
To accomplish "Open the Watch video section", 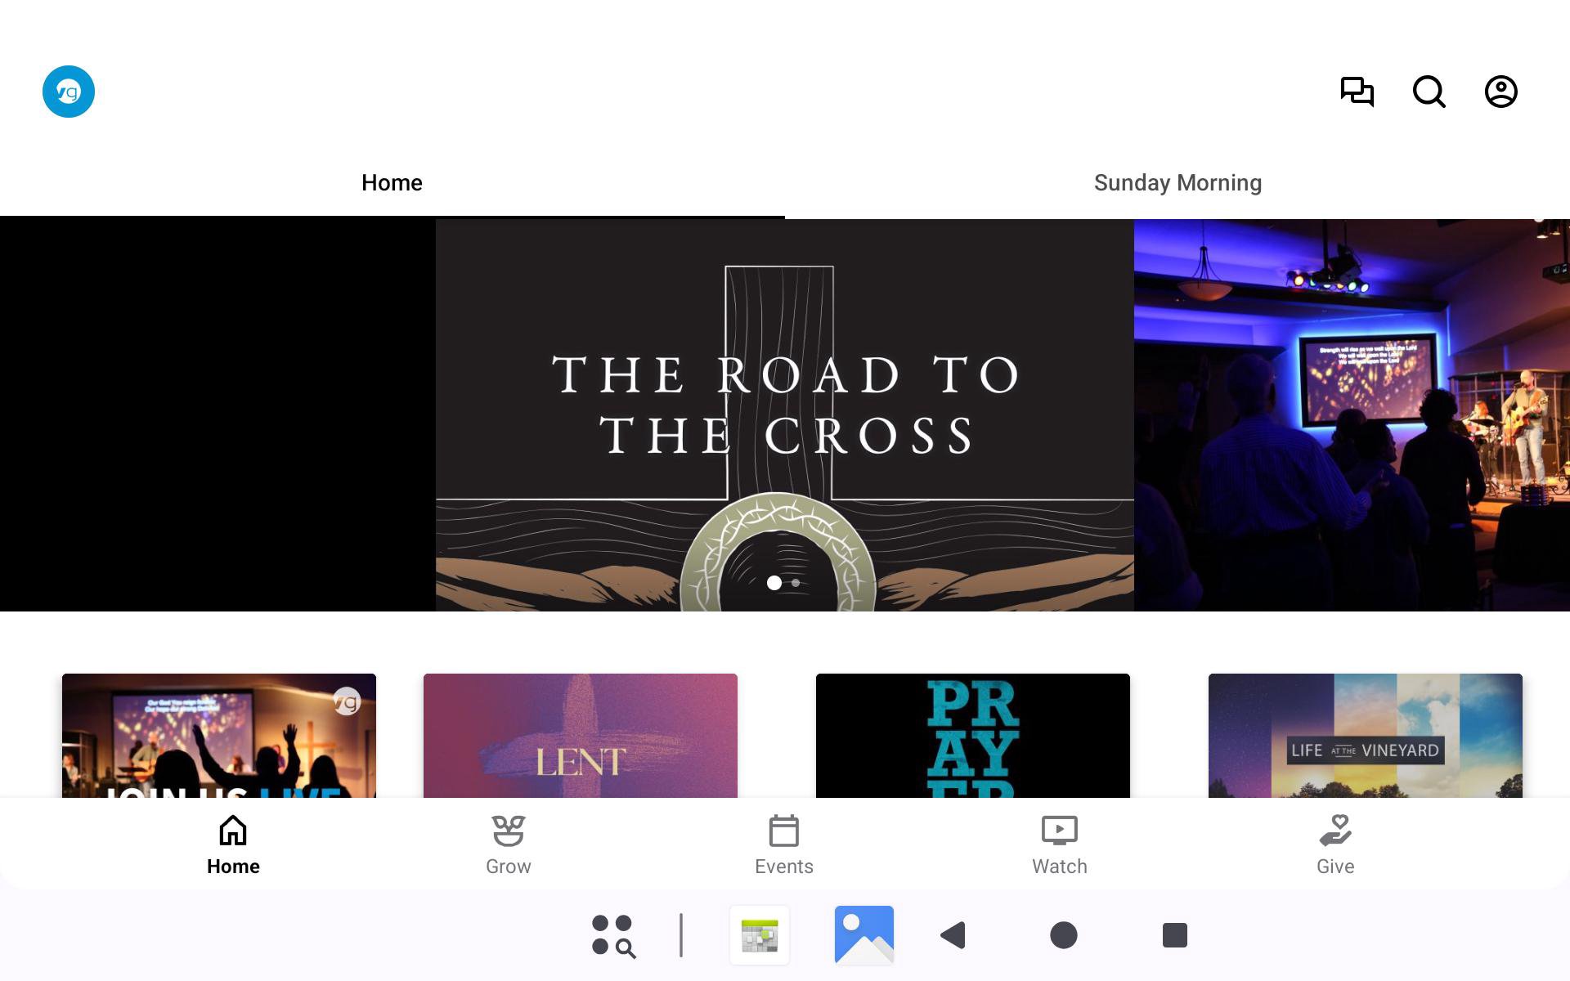I will coord(1059,845).
